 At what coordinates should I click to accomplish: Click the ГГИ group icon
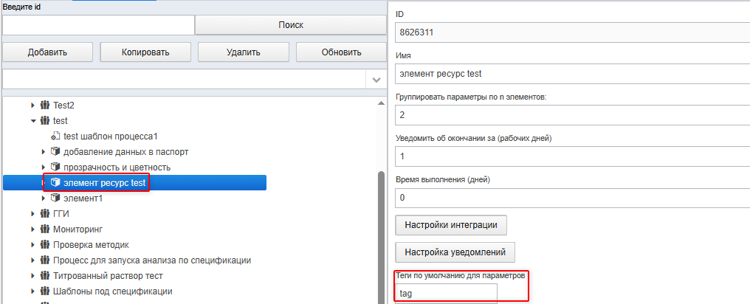tap(45, 214)
